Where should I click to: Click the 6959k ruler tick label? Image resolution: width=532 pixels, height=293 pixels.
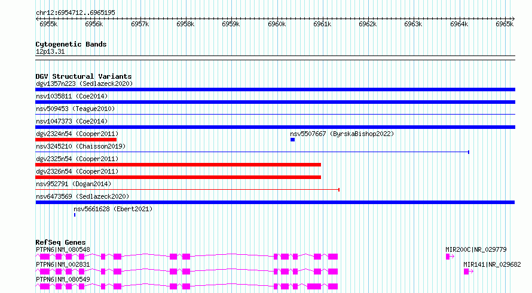(231, 24)
